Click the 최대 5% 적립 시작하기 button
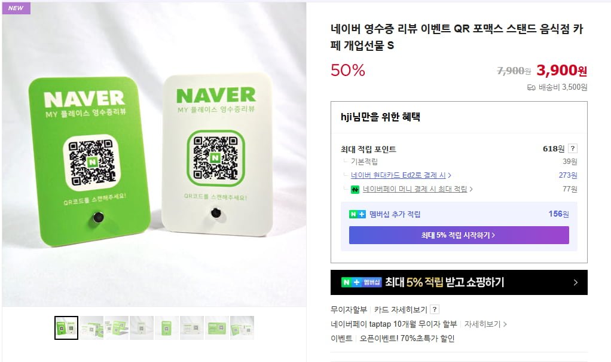 click(459, 235)
